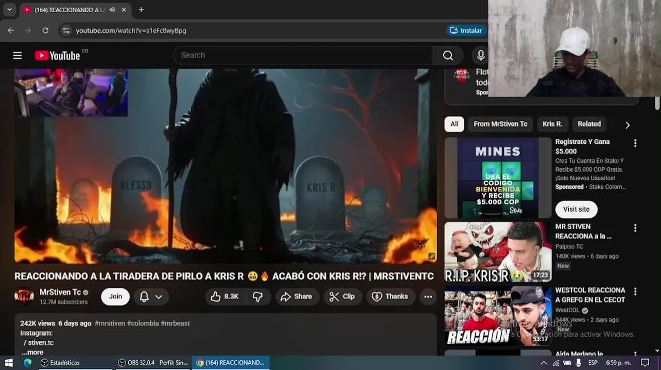Send Thanks to the creator
661x370 pixels.
(390, 297)
